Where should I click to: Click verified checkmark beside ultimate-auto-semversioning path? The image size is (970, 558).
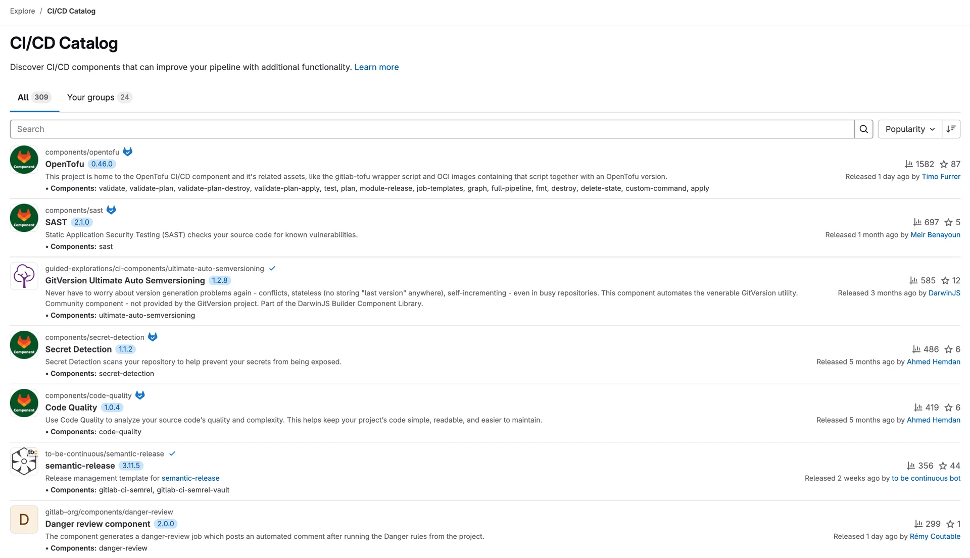pos(272,269)
